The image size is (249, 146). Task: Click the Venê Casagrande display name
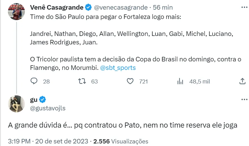(57, 7)
